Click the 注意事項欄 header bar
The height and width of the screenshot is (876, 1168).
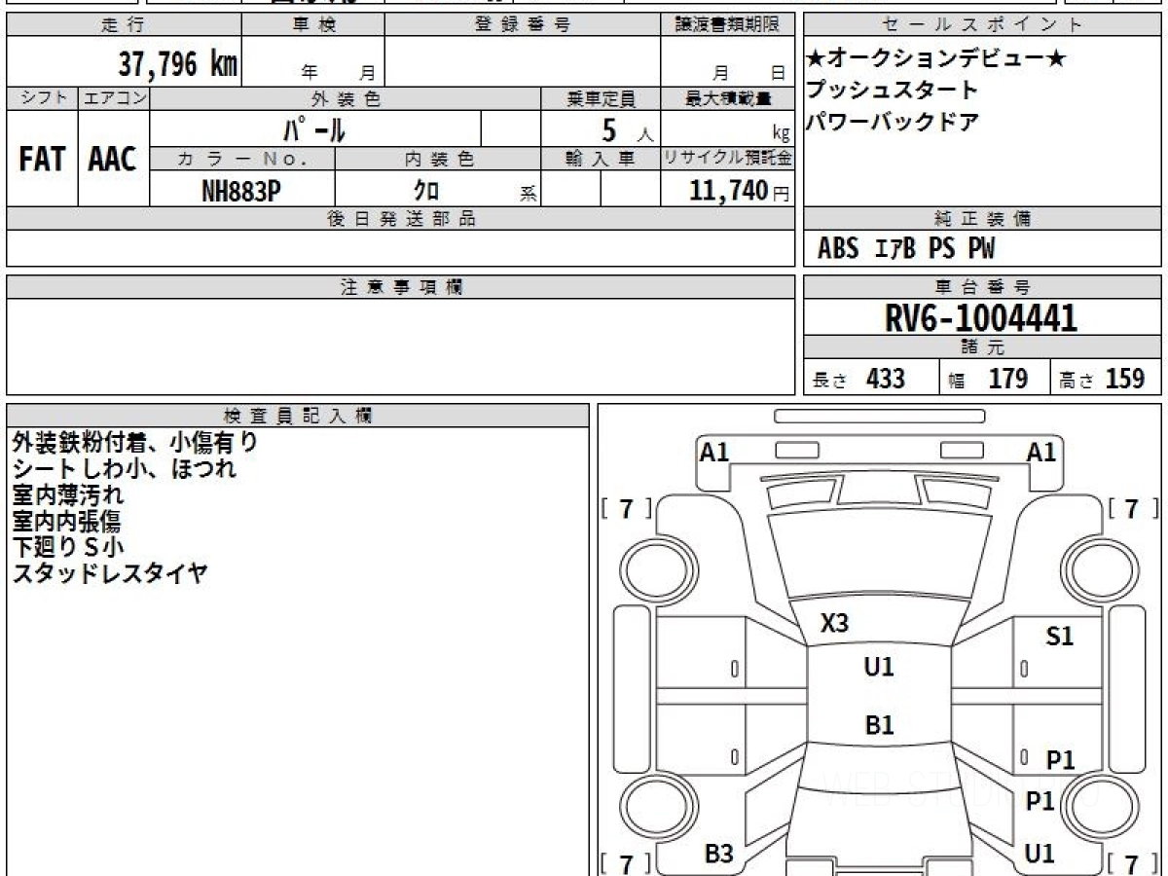[x=401, y=287]
